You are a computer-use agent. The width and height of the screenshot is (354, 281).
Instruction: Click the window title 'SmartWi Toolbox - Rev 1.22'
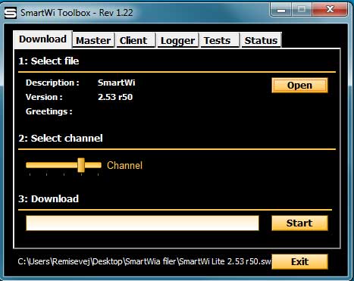[77, 13]
